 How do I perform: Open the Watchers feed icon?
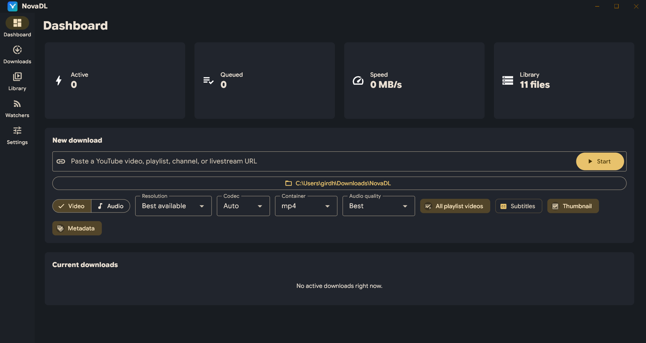click(x=17, y=104)
